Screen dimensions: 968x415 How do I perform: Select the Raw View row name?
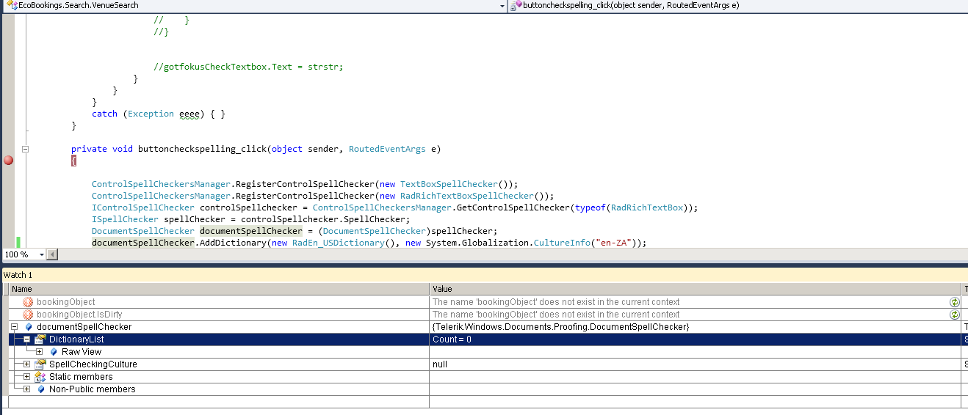click(82, 351)
